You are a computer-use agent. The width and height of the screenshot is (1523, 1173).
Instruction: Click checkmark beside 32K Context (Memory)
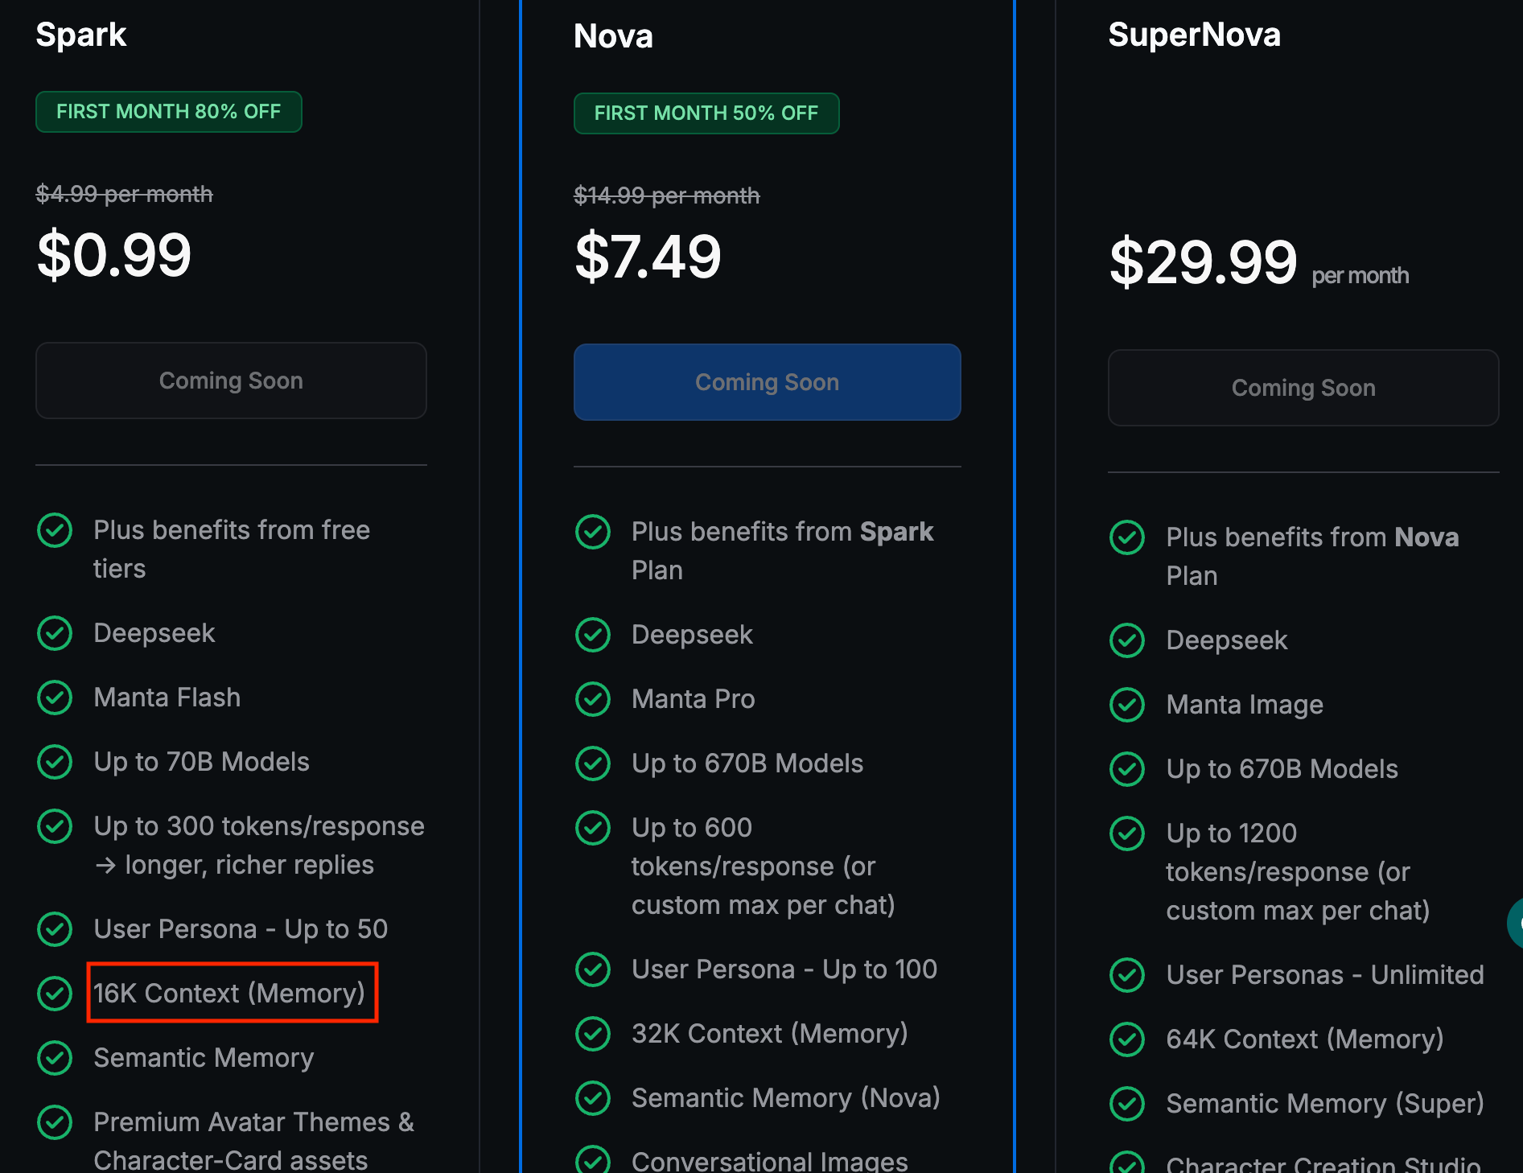[x=593, y=1034]
